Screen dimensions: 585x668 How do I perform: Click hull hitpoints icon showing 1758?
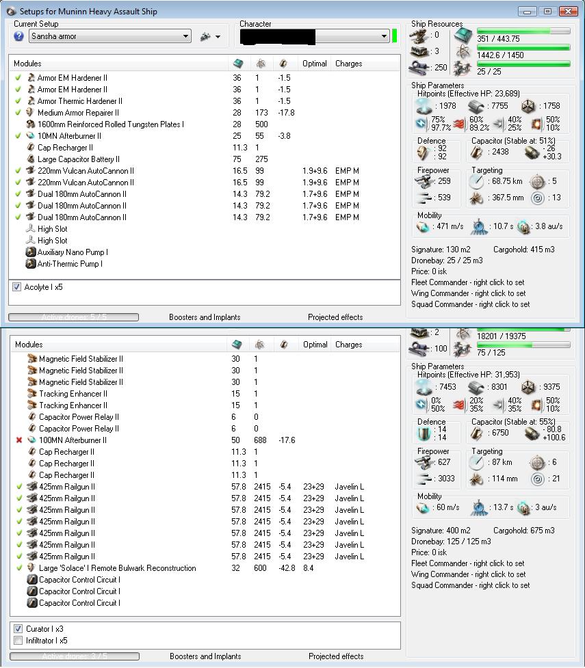click(528, 106)
